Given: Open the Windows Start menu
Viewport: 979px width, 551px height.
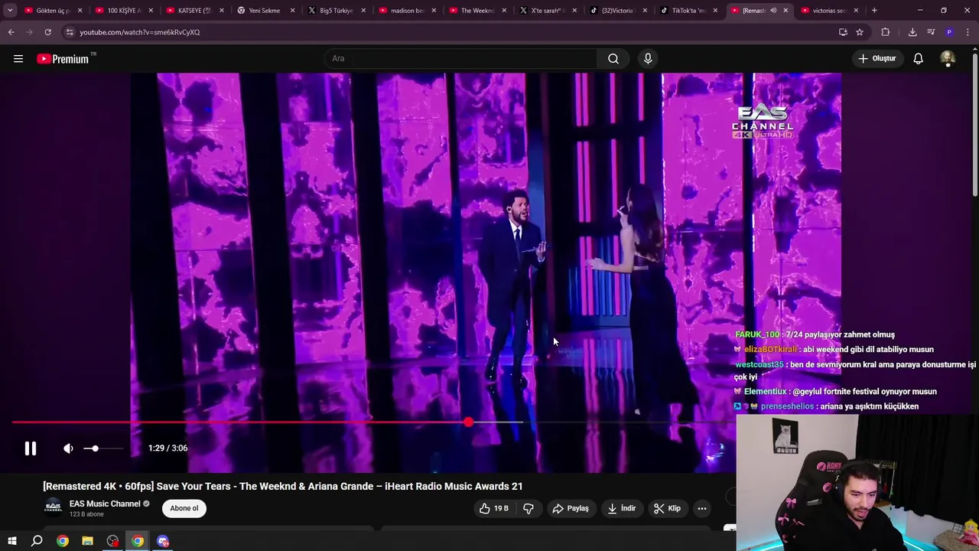Looking at the screenshot, I should coord(12,541).
